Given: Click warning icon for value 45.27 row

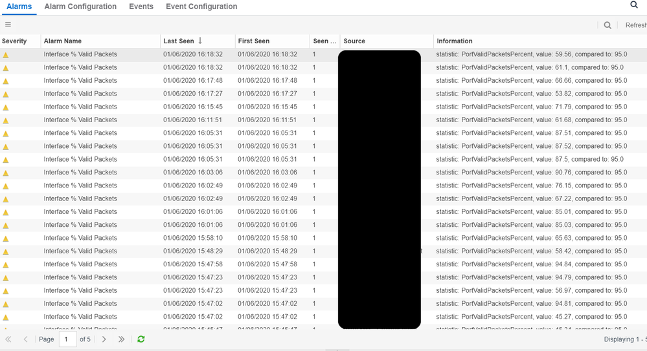Looking at the screenshot, I should [6, 317].
